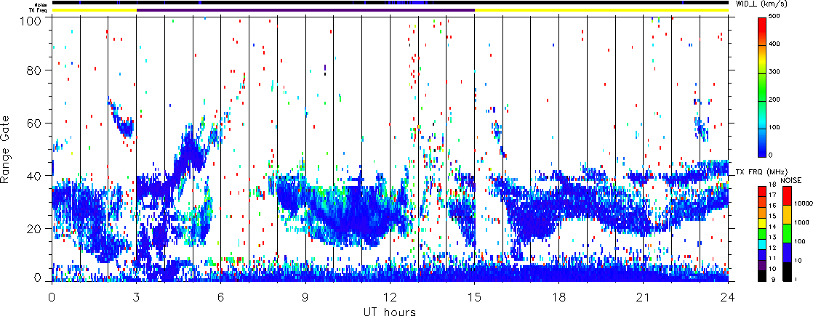
Task: Click the "UT hours" x-axis title
Action: tap(390, 311)
